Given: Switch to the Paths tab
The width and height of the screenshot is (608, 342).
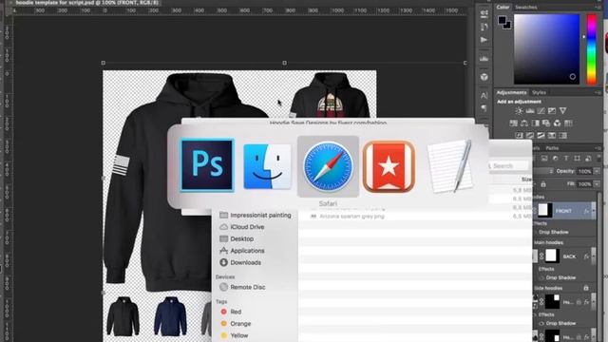Looking at the screenshot, I should 552,148.
